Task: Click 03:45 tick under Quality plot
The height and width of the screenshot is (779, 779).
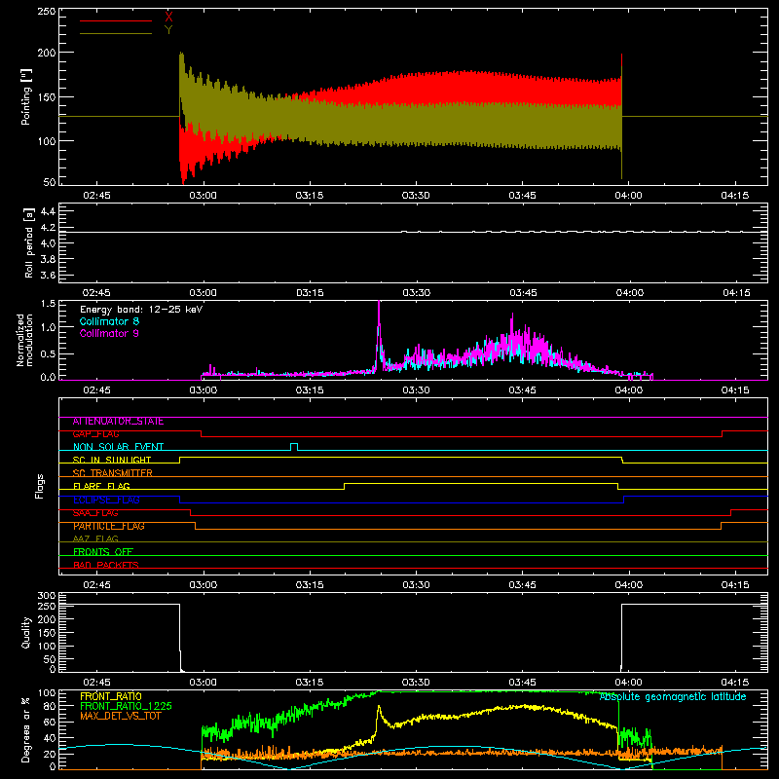Action: point(522,683)
